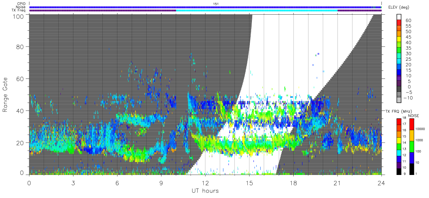Pick the yellow swatch of ELEV colorbar
The height and width of the screenshot is (198, 429).
[399, 39]
